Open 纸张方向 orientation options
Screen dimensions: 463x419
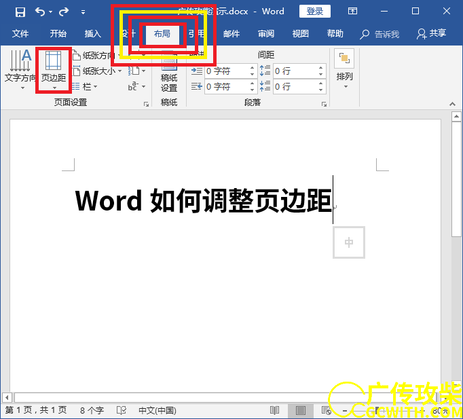[x=96, y=55]
